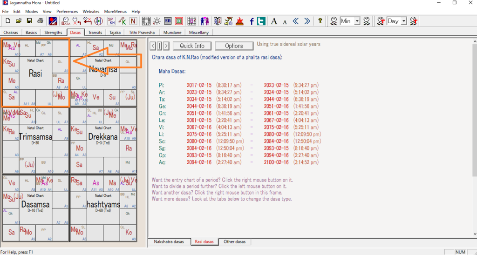
Task: Click the Ta maha dasa period
Action: coord(239,99)
